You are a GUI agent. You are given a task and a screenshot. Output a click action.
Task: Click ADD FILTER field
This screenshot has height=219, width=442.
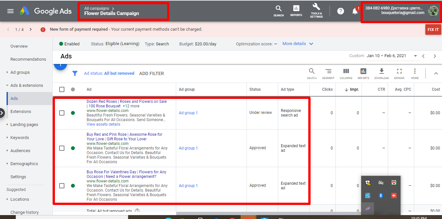(x=151, y=74)
